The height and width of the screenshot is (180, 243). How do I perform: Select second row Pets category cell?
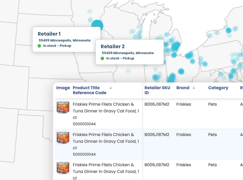212,135
